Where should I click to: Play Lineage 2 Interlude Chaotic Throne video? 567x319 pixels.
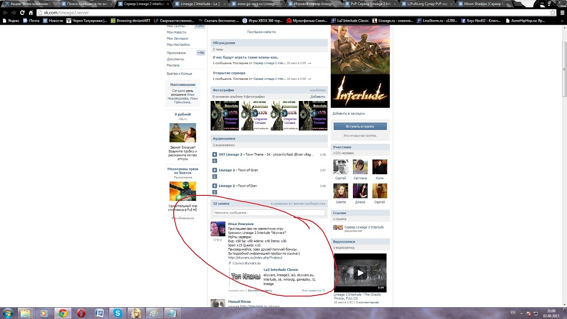point(360,273)
